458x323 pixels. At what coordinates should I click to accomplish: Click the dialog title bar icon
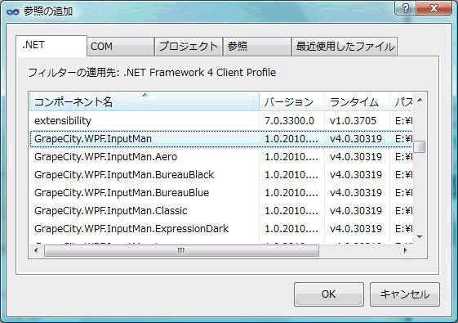12,11
